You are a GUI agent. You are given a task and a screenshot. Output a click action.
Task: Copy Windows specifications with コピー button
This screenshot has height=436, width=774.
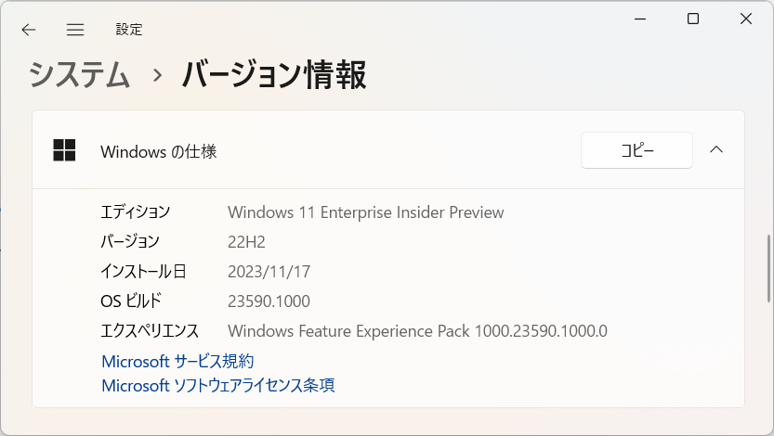click(x=636, y=150)
